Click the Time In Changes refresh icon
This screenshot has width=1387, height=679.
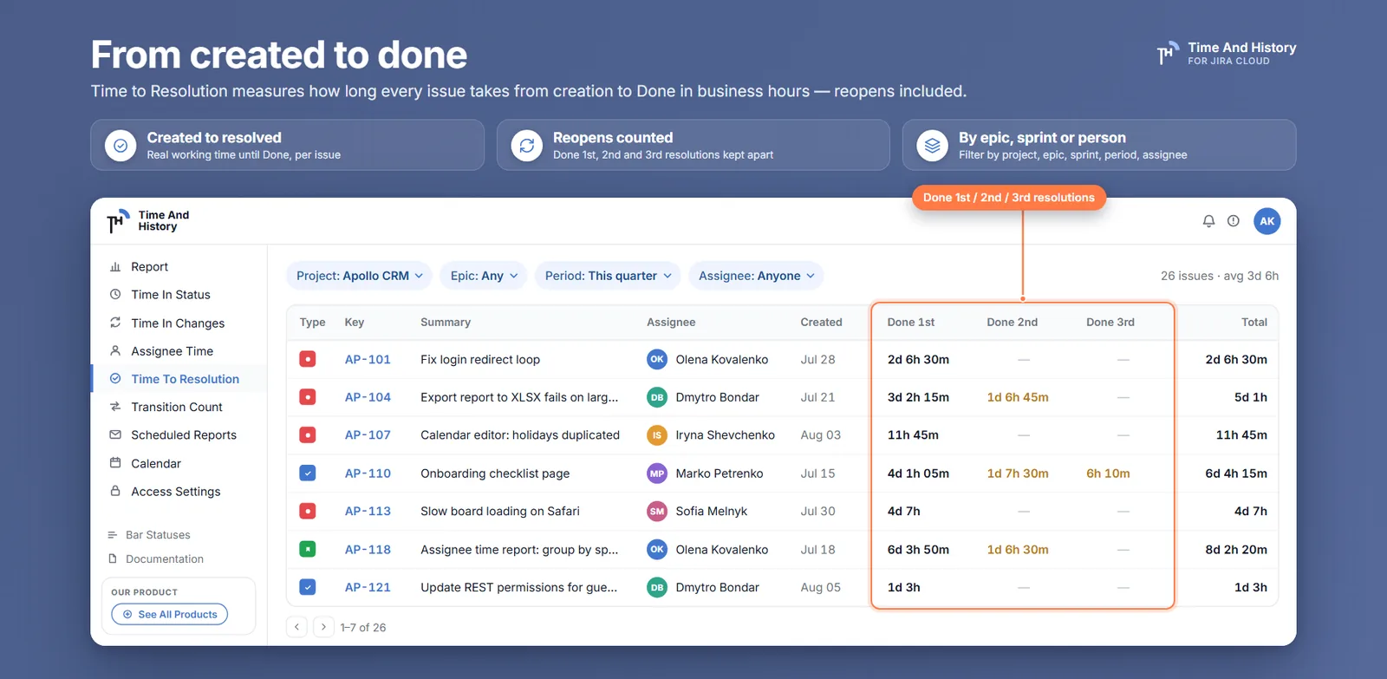coord(115,323)
